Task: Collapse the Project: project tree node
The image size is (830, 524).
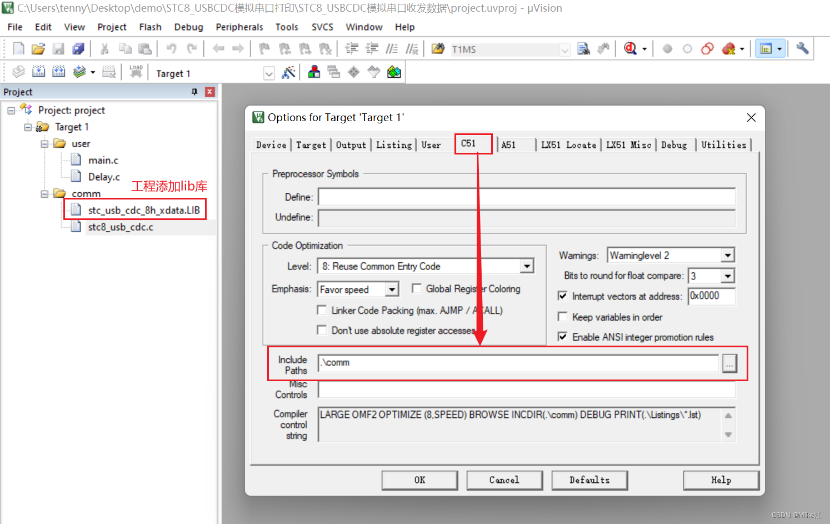Action: click(11, 111)
